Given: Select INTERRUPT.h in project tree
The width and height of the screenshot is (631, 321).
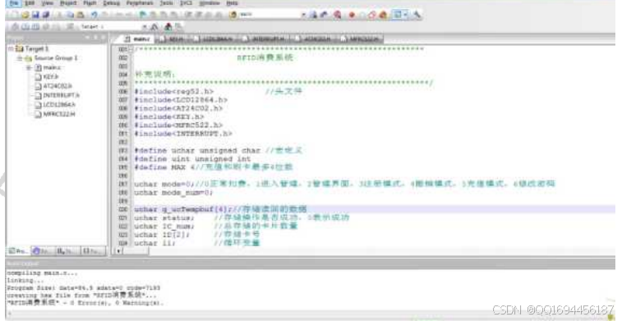Looking at the screenshot, I should tap(61, 95).
